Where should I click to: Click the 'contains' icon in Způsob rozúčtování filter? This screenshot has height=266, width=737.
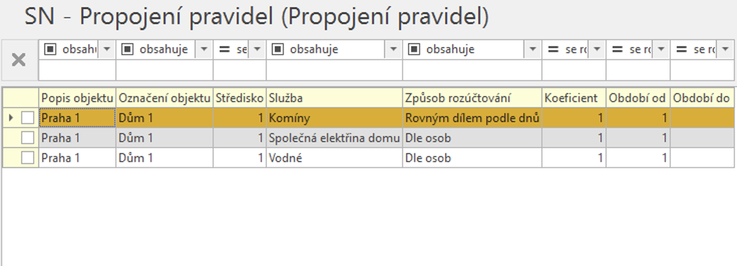pos(414,49)
